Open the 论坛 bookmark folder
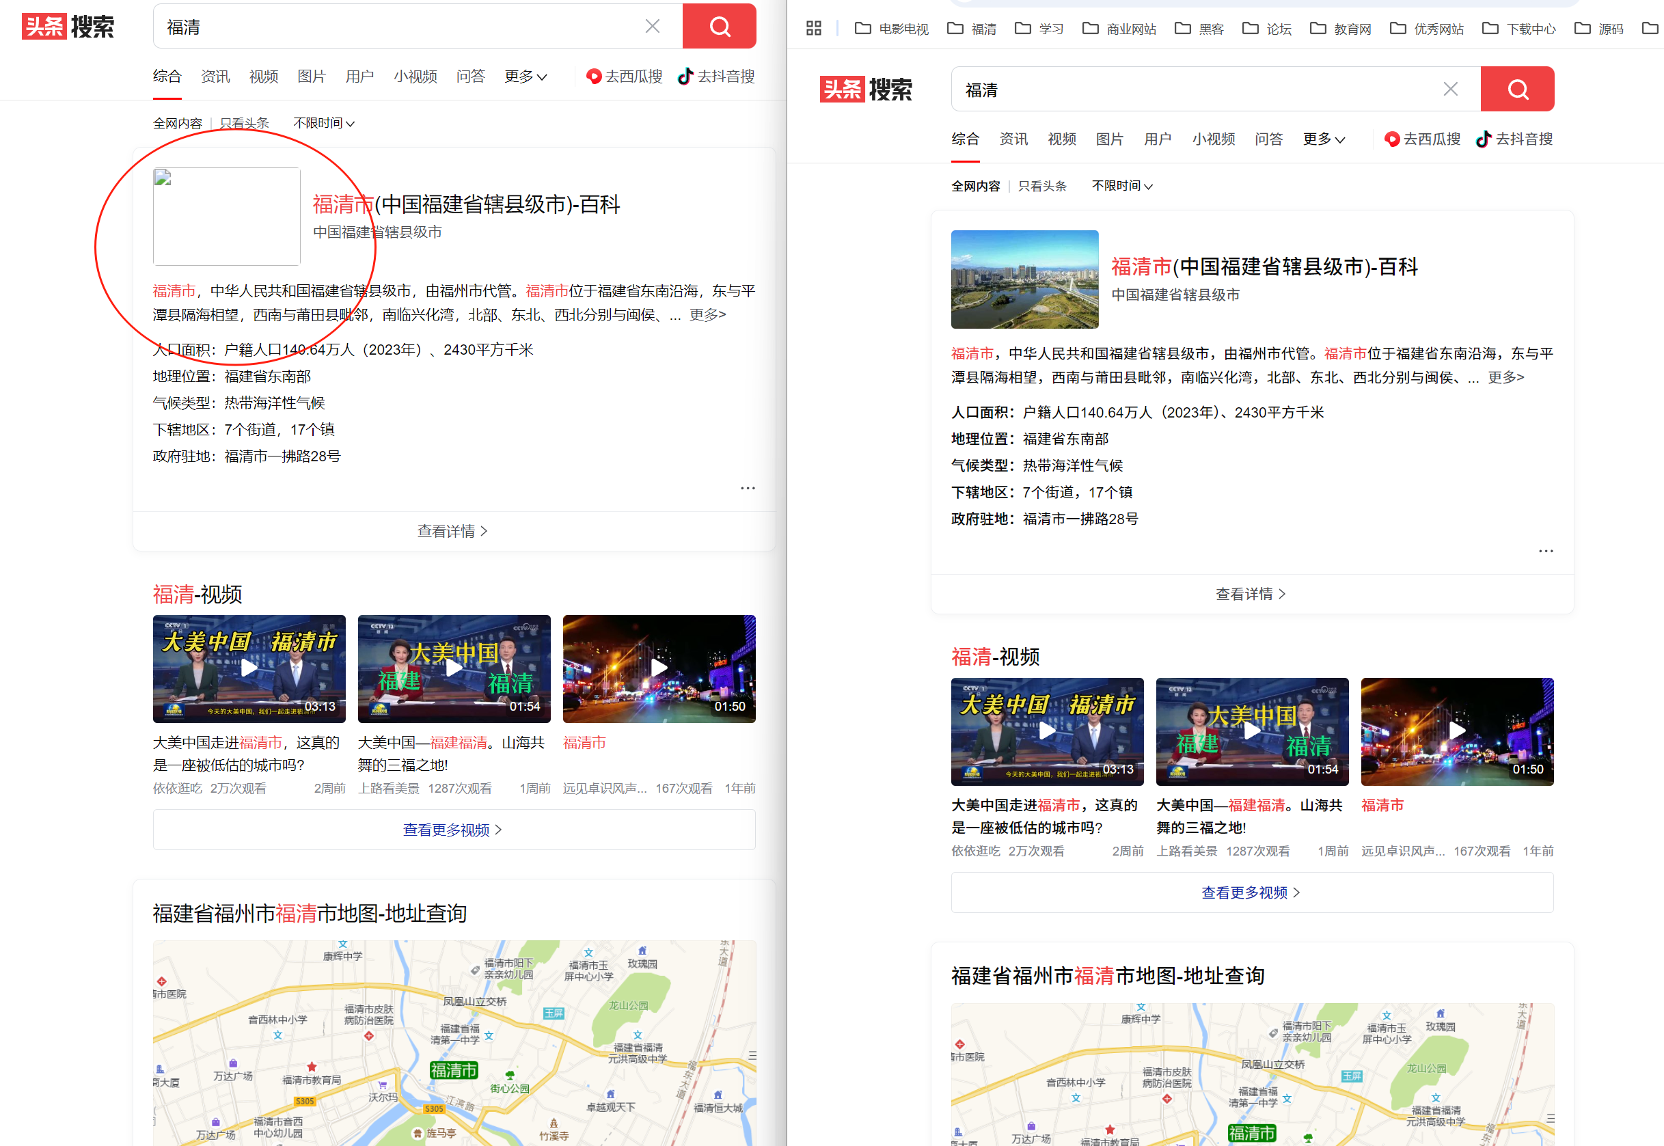The image size is (1664, 1146). click(1267, 29)
